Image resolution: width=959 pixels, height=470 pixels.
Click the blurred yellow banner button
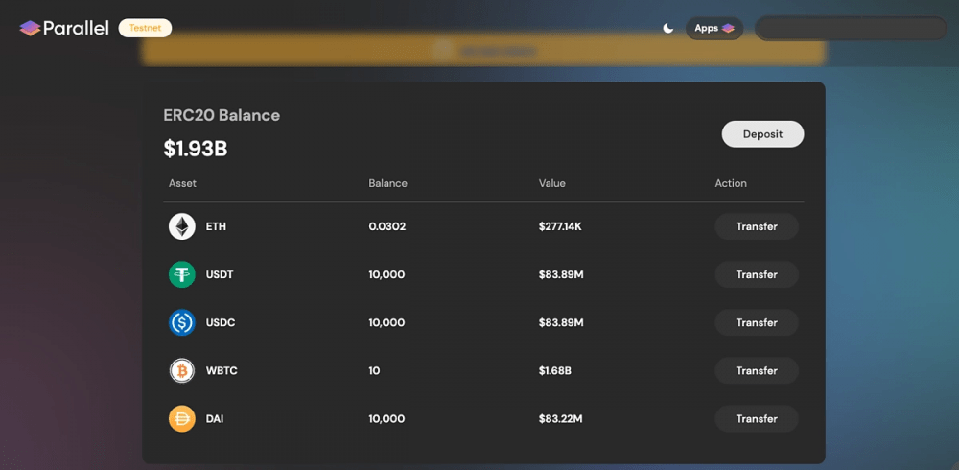click(x=483, y=51)
